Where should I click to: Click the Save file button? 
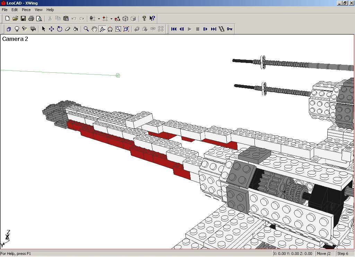coord(23,19)
